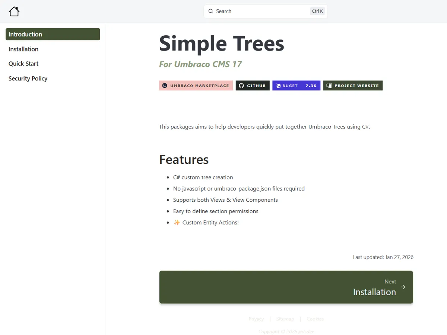Click the NuGet 7.3K download count
This screenshot has height=335, width=447.
(x=311, y=86)
